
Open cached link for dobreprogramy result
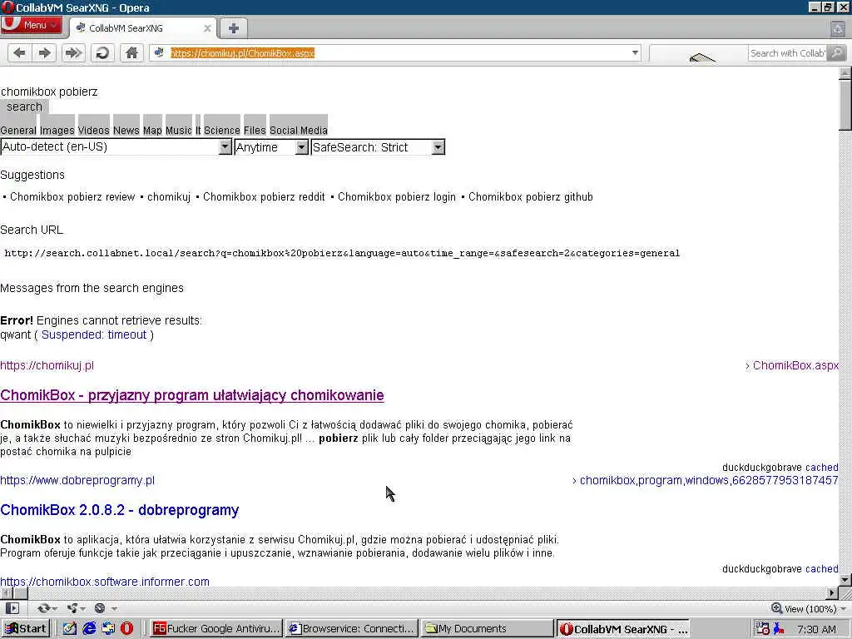pyautogui.click(x=821, y=569)
